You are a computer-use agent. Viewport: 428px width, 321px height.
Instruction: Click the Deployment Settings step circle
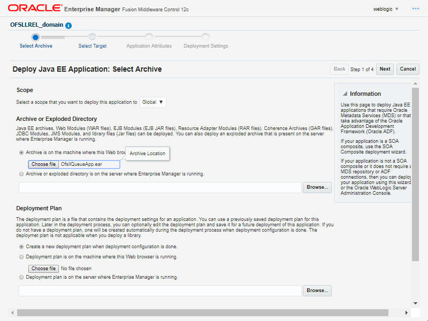[205, 37]
